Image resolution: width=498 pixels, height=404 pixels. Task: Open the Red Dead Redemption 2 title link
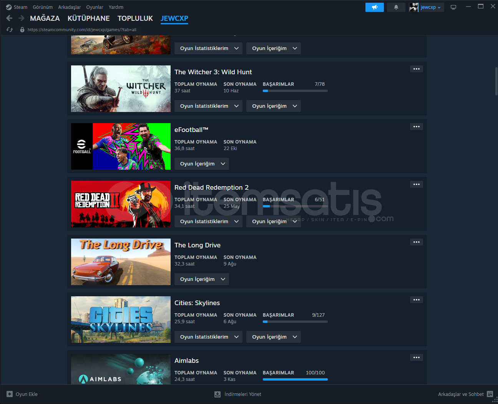point(211,187)
